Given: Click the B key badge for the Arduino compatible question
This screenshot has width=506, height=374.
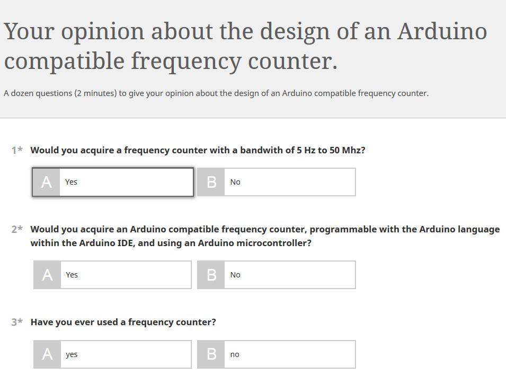Looking at the screenshot, I should (211, 275).
